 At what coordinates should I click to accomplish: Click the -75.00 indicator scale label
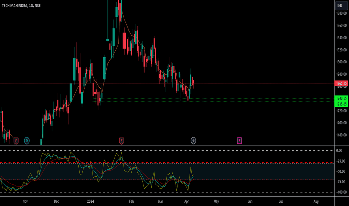340,182
